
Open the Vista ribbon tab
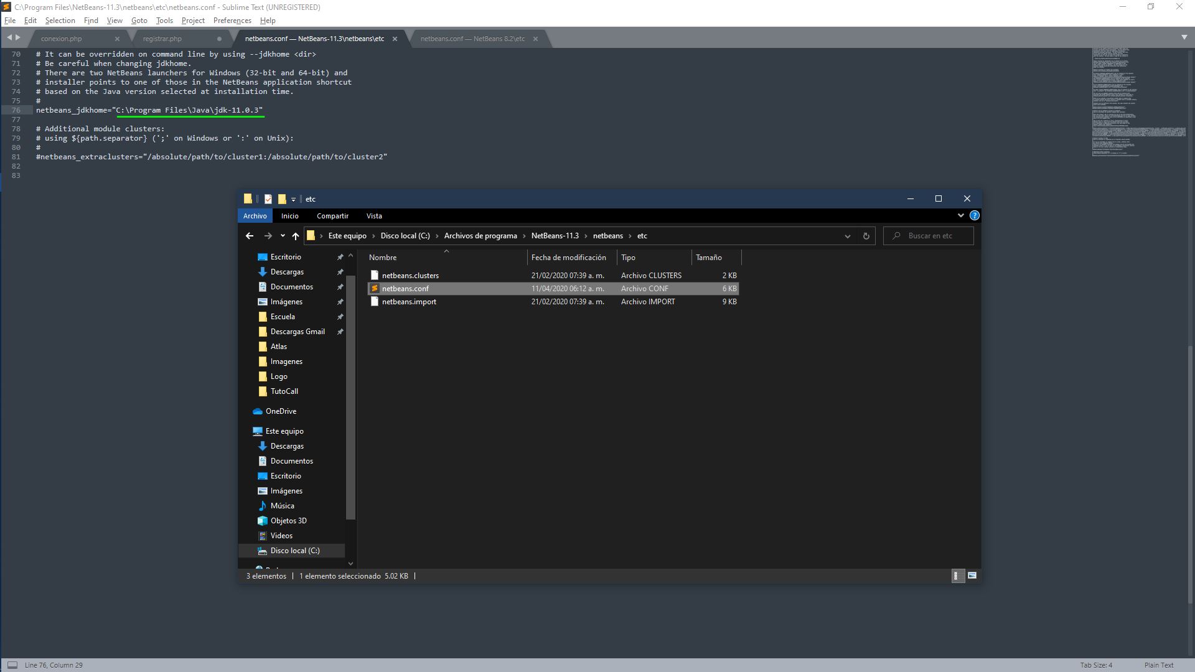click(374, 216)
